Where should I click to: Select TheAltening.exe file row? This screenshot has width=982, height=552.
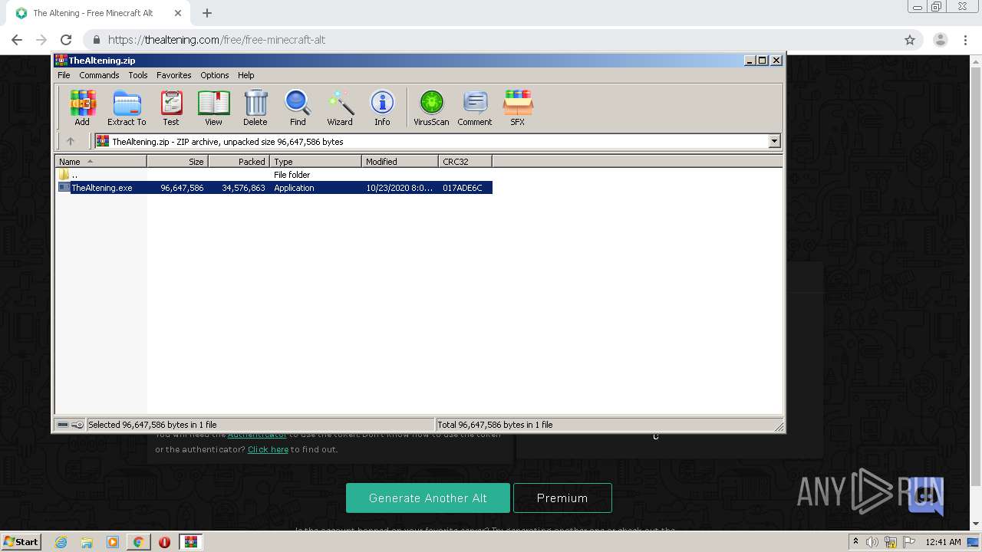(275, 188)
